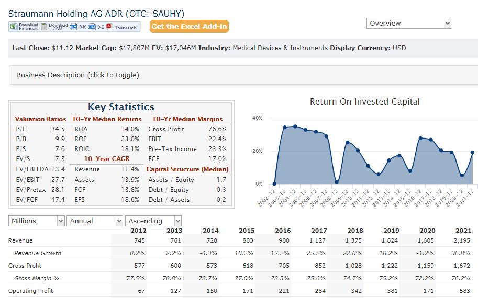Toggle the Business Description section
The height and width of the screenshot is (298, 478).
pyautogui.click(x=78, y=75)
